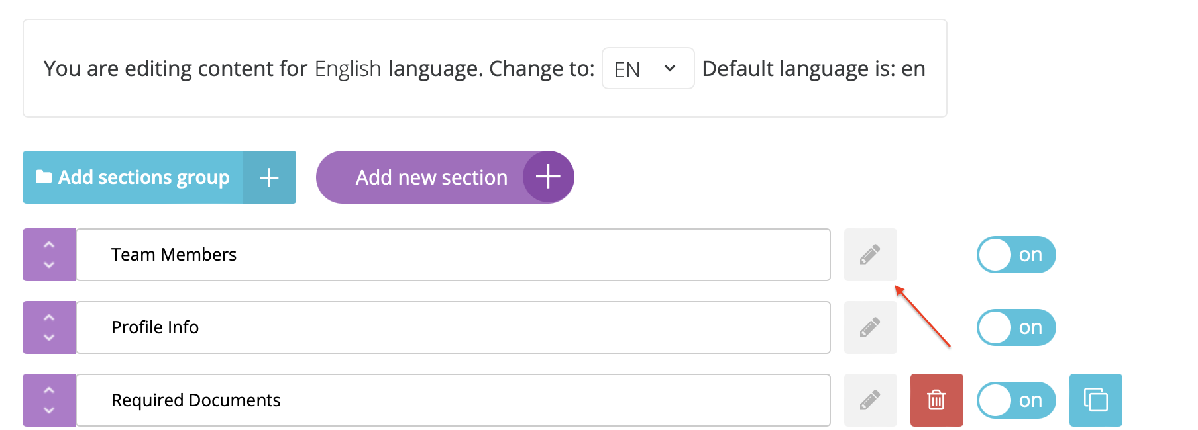Screen dimensions: 1198x430
Task: Turn off the Required Documents switch
Action: tap(1016, 400)
